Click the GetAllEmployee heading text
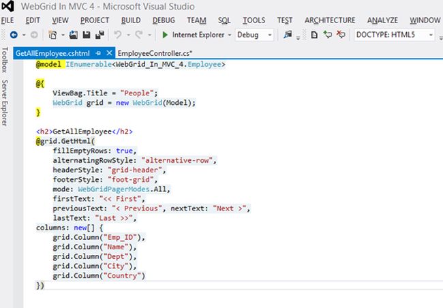 click(82, 132)
